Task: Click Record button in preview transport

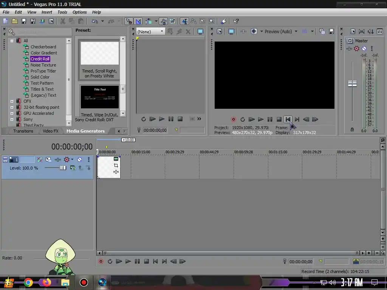Action: point(233,119)
